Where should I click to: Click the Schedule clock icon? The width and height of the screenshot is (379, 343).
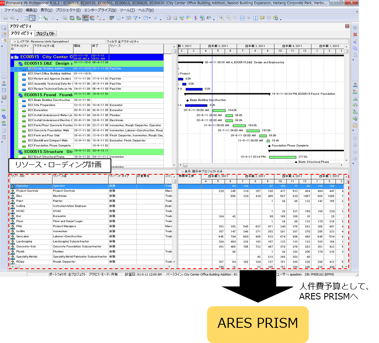pos(175,18)
